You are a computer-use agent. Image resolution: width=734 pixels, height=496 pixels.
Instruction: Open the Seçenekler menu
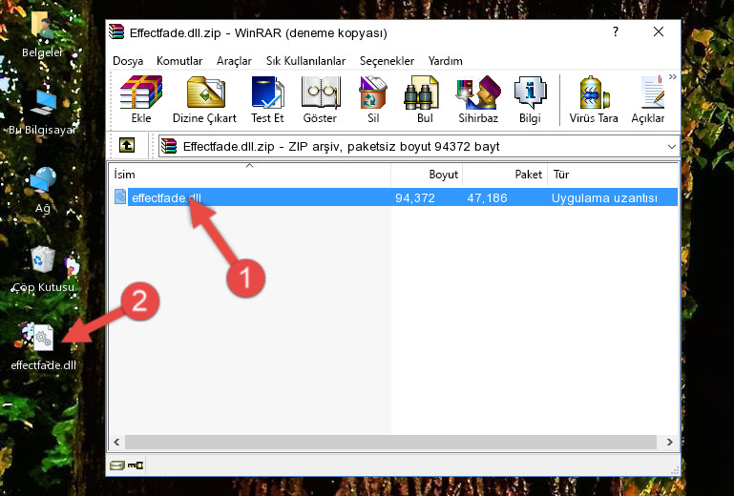click(387, 61)
